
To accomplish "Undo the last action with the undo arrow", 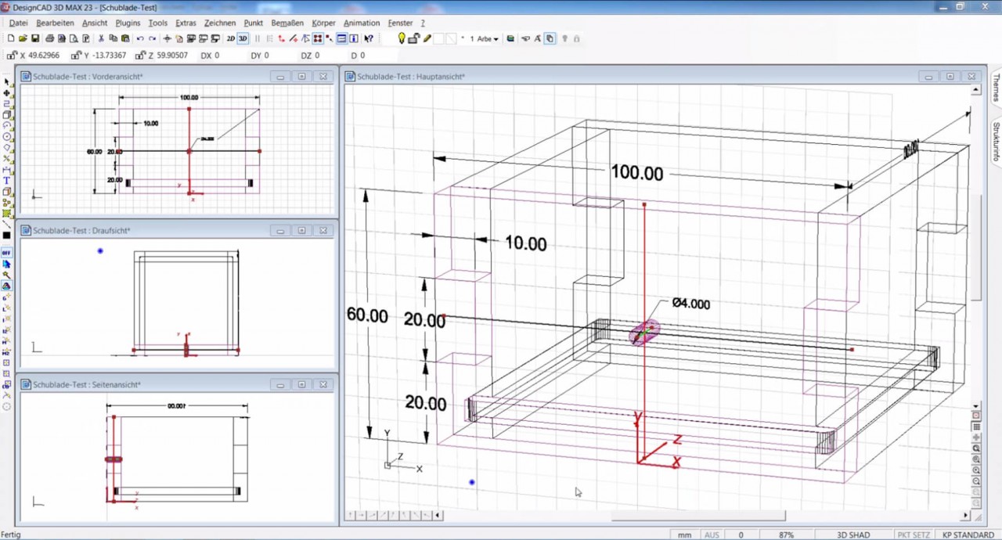I will (140, 38).
